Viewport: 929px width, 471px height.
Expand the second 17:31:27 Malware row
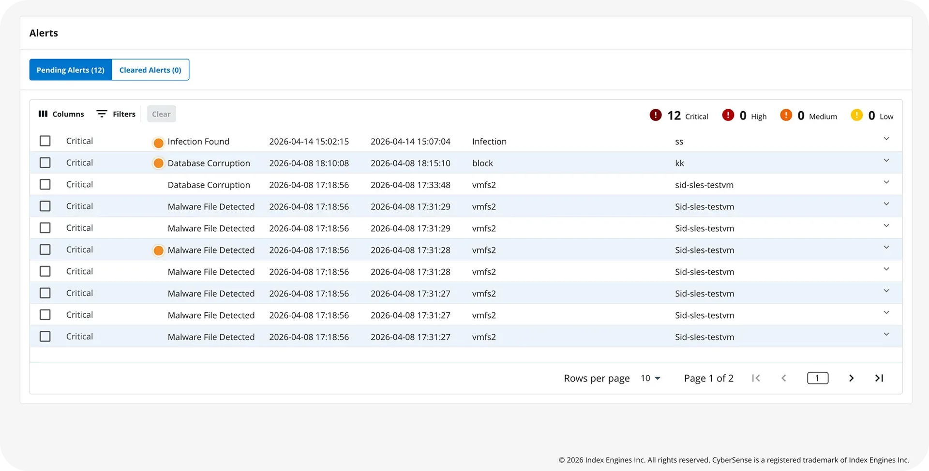click(x=886, y=313)
